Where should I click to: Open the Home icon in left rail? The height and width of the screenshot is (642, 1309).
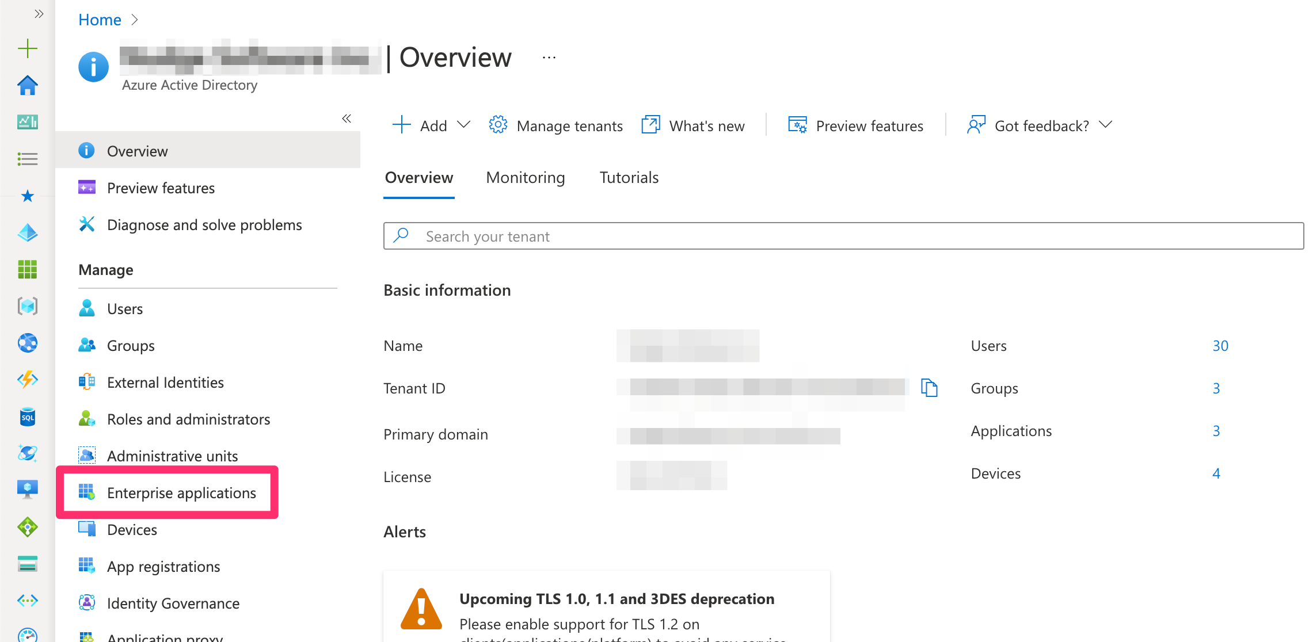click(x=27, y=86)
